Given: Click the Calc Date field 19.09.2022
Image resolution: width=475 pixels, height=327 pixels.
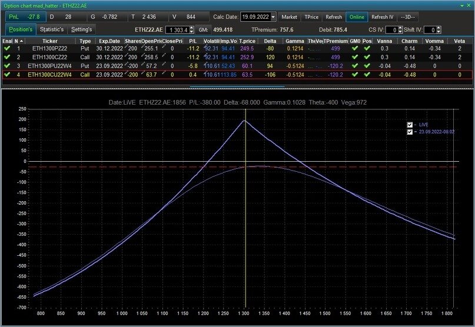Looking at the screenshot, I should (255, 17).
